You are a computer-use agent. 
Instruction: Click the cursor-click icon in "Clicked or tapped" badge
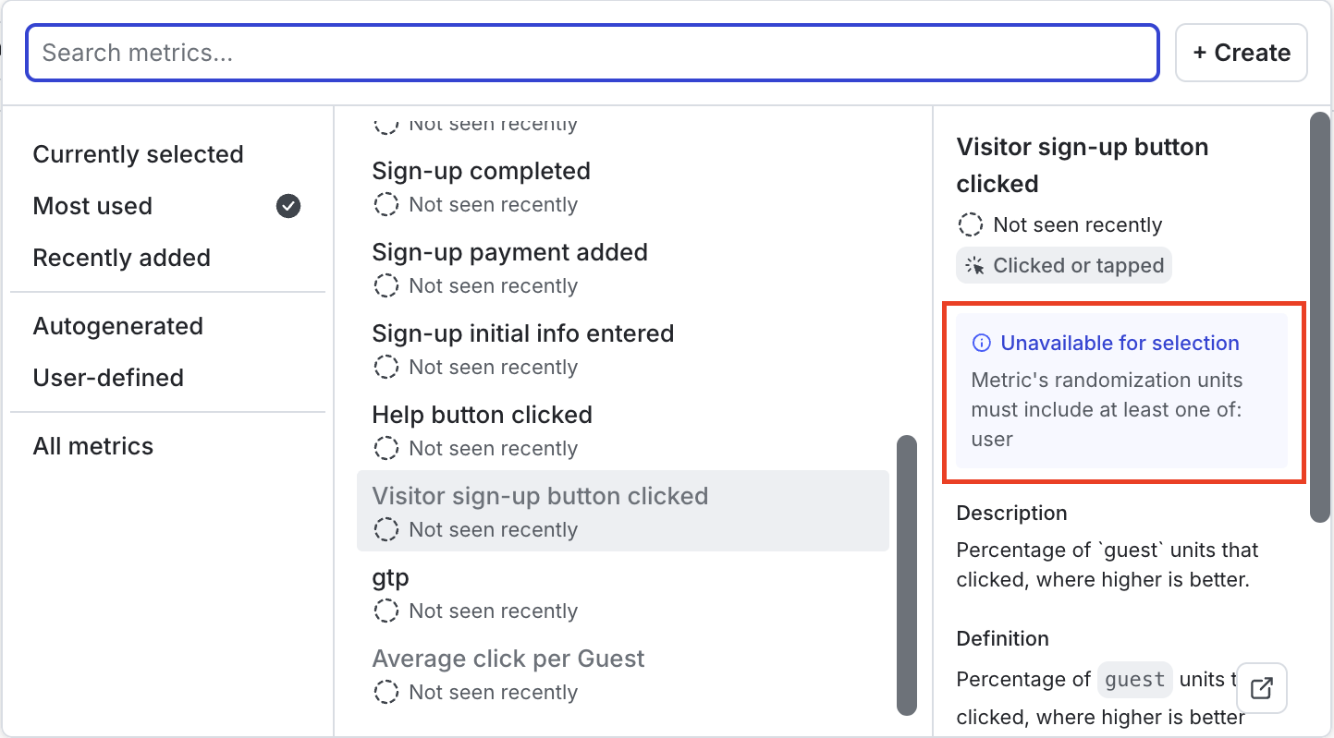point(973,265)
